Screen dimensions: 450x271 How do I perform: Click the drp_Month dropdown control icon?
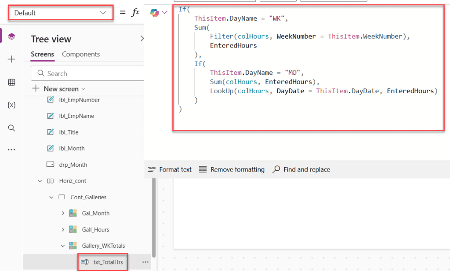tap(51, 165)
